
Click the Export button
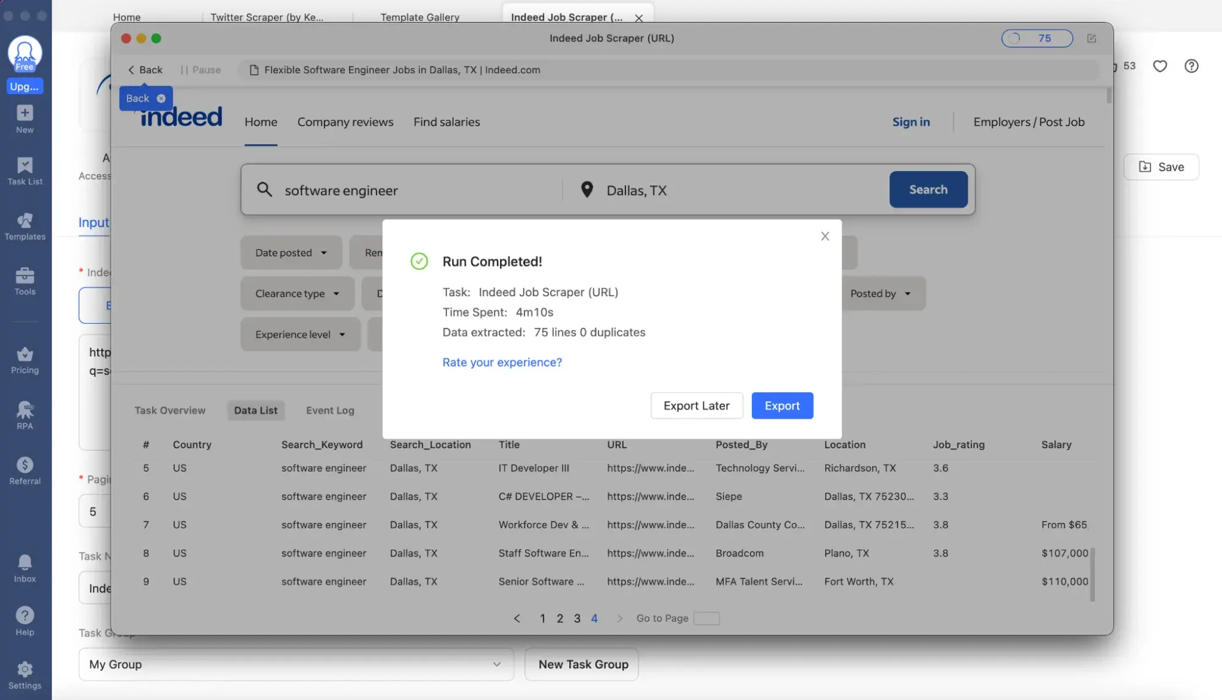click(782, 406)
